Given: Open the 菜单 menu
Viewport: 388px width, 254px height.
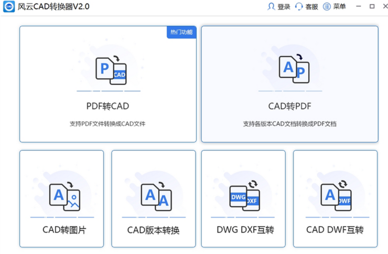Looking at the screenshot, I should point(339,6).
